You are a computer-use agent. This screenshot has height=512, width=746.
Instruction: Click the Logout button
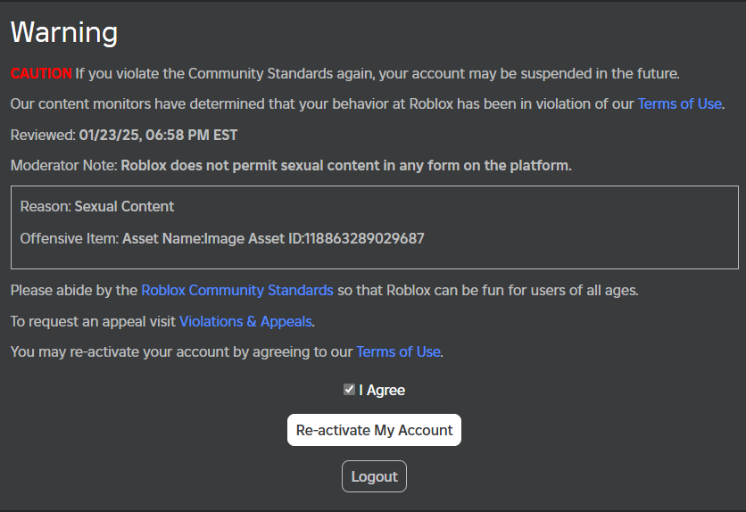coord(374,476)
